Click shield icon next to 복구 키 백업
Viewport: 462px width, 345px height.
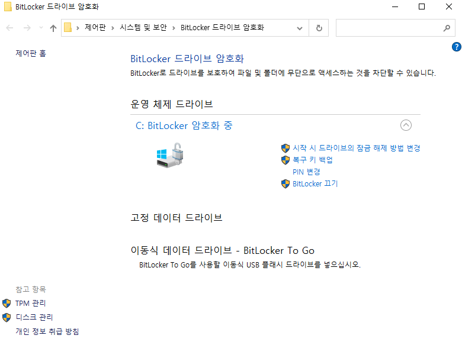285,160
